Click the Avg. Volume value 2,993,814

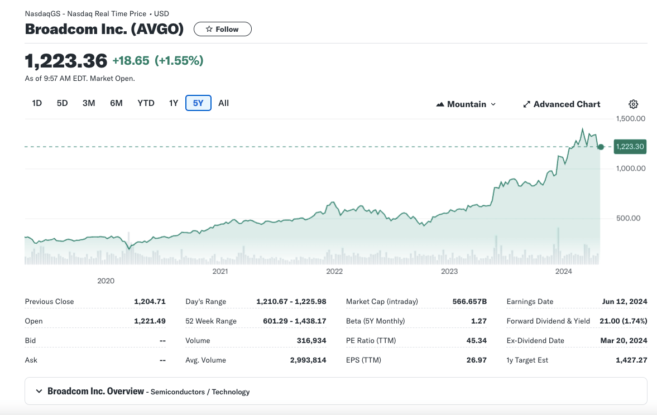pos(308,360)
